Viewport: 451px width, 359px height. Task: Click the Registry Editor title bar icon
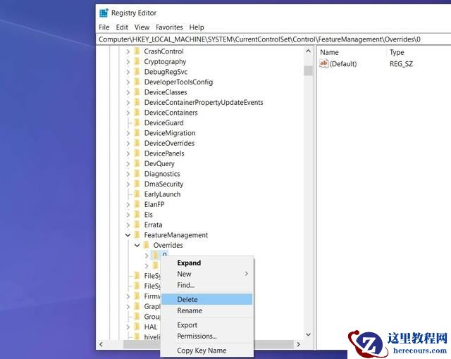coord(104,13)
